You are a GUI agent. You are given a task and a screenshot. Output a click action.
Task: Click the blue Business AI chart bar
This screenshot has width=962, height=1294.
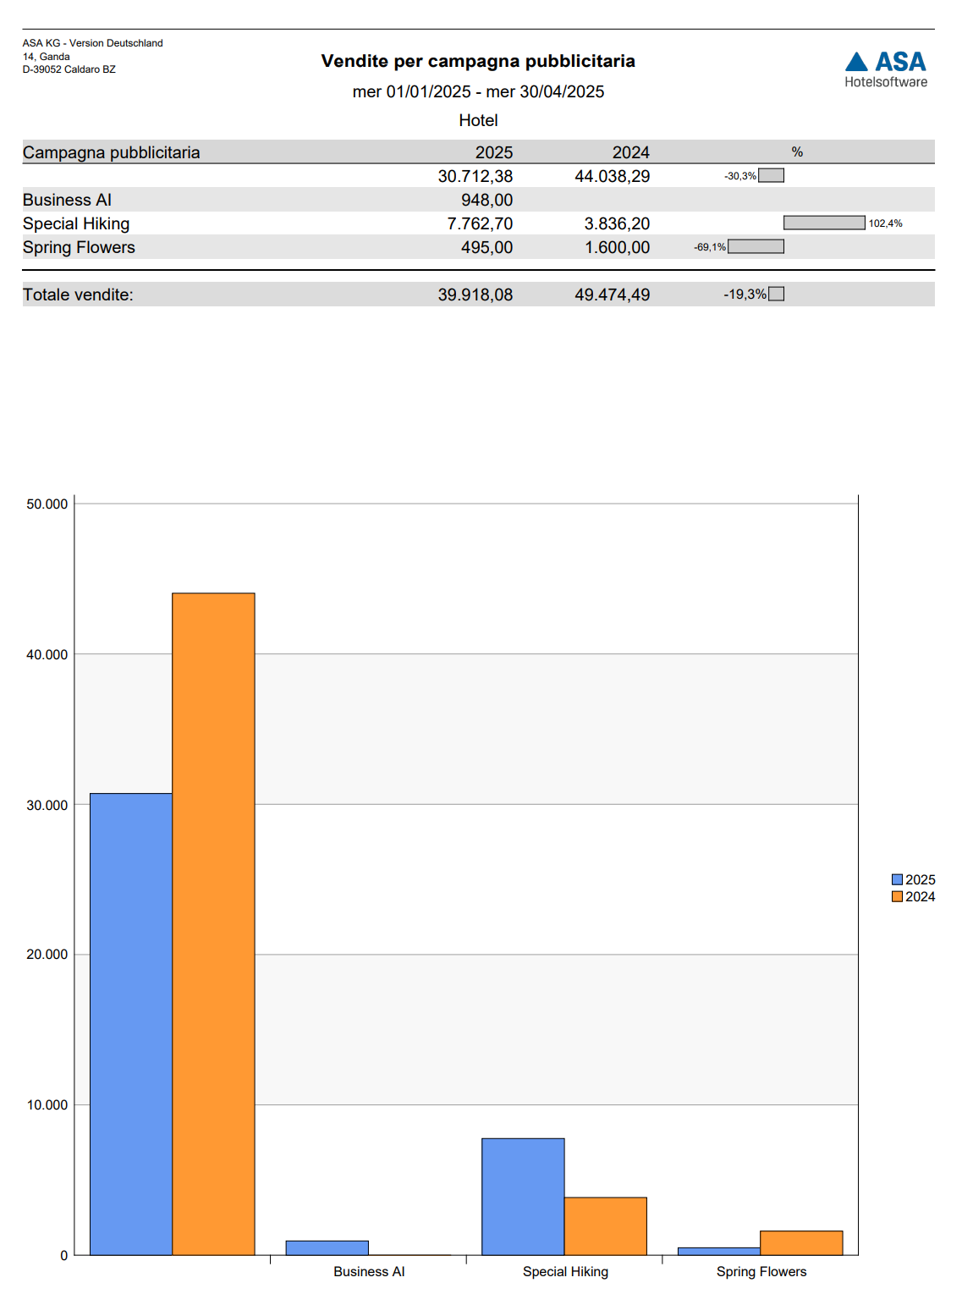(x=327, y=1247)
